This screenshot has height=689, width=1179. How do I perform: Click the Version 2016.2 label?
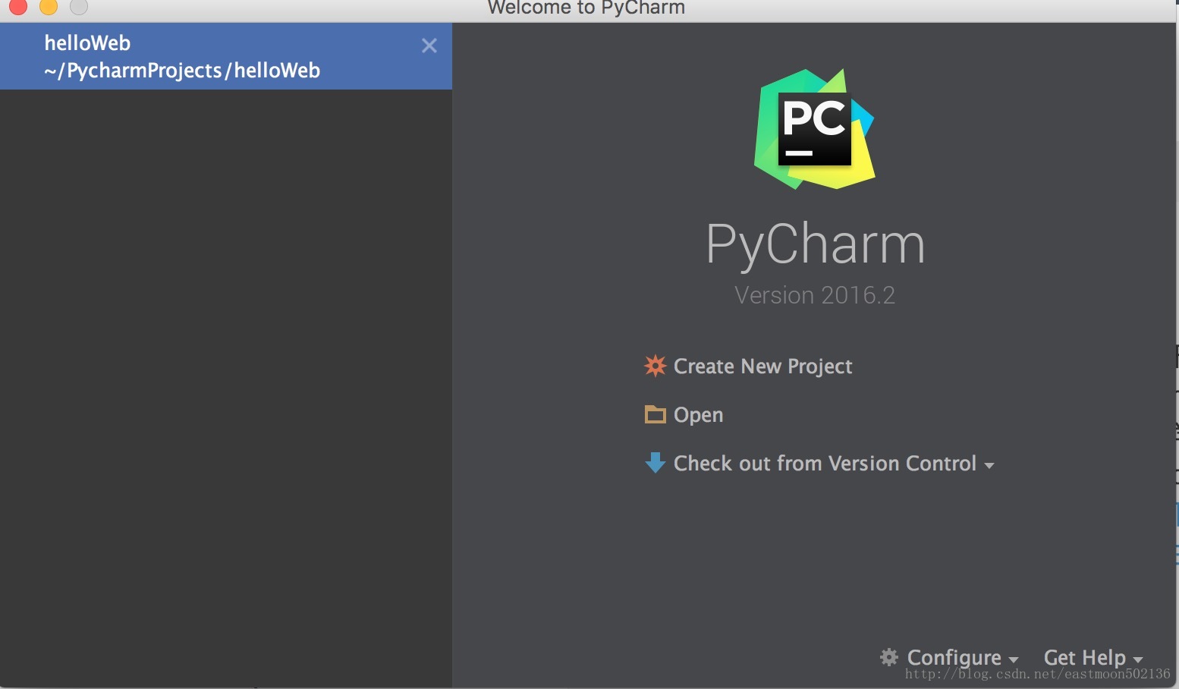(x=815, y=295)
